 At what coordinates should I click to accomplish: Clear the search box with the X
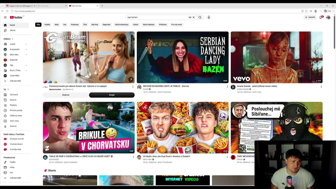[193, 17]
